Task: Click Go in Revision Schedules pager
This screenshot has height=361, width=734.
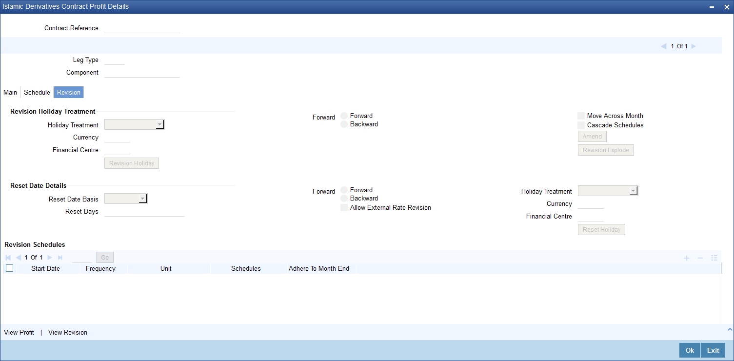Action: (x=105, y=258)
